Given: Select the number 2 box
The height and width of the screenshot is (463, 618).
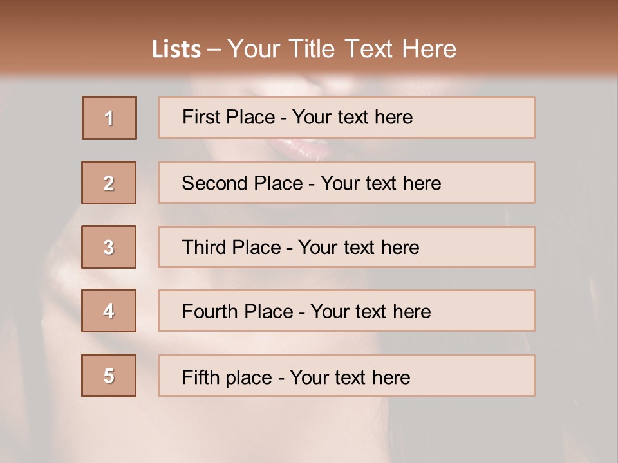Looking at the screenshot, I should 109,183.
